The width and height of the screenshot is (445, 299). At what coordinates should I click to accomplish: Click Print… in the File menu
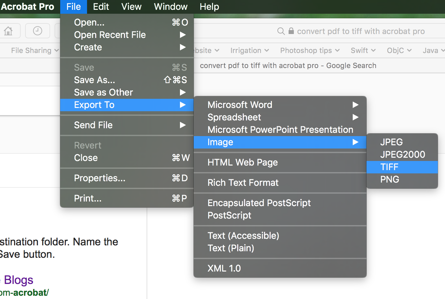click(x=88, y=198)
